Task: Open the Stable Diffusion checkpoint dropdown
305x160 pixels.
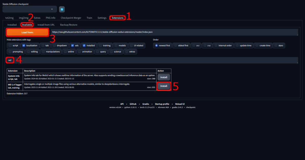Action: coord(30,9)
